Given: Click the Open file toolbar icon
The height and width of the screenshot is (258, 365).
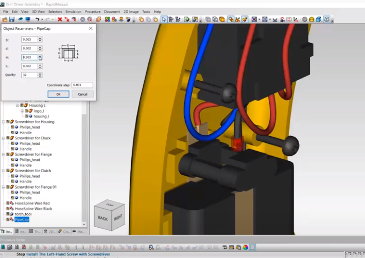Looking at the screenshot, I should point(5,20).
